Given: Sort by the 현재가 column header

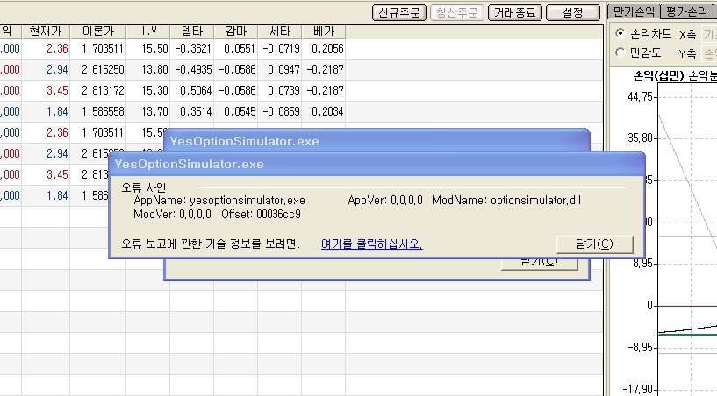Looking at the screenshot, I should [46, 31].
